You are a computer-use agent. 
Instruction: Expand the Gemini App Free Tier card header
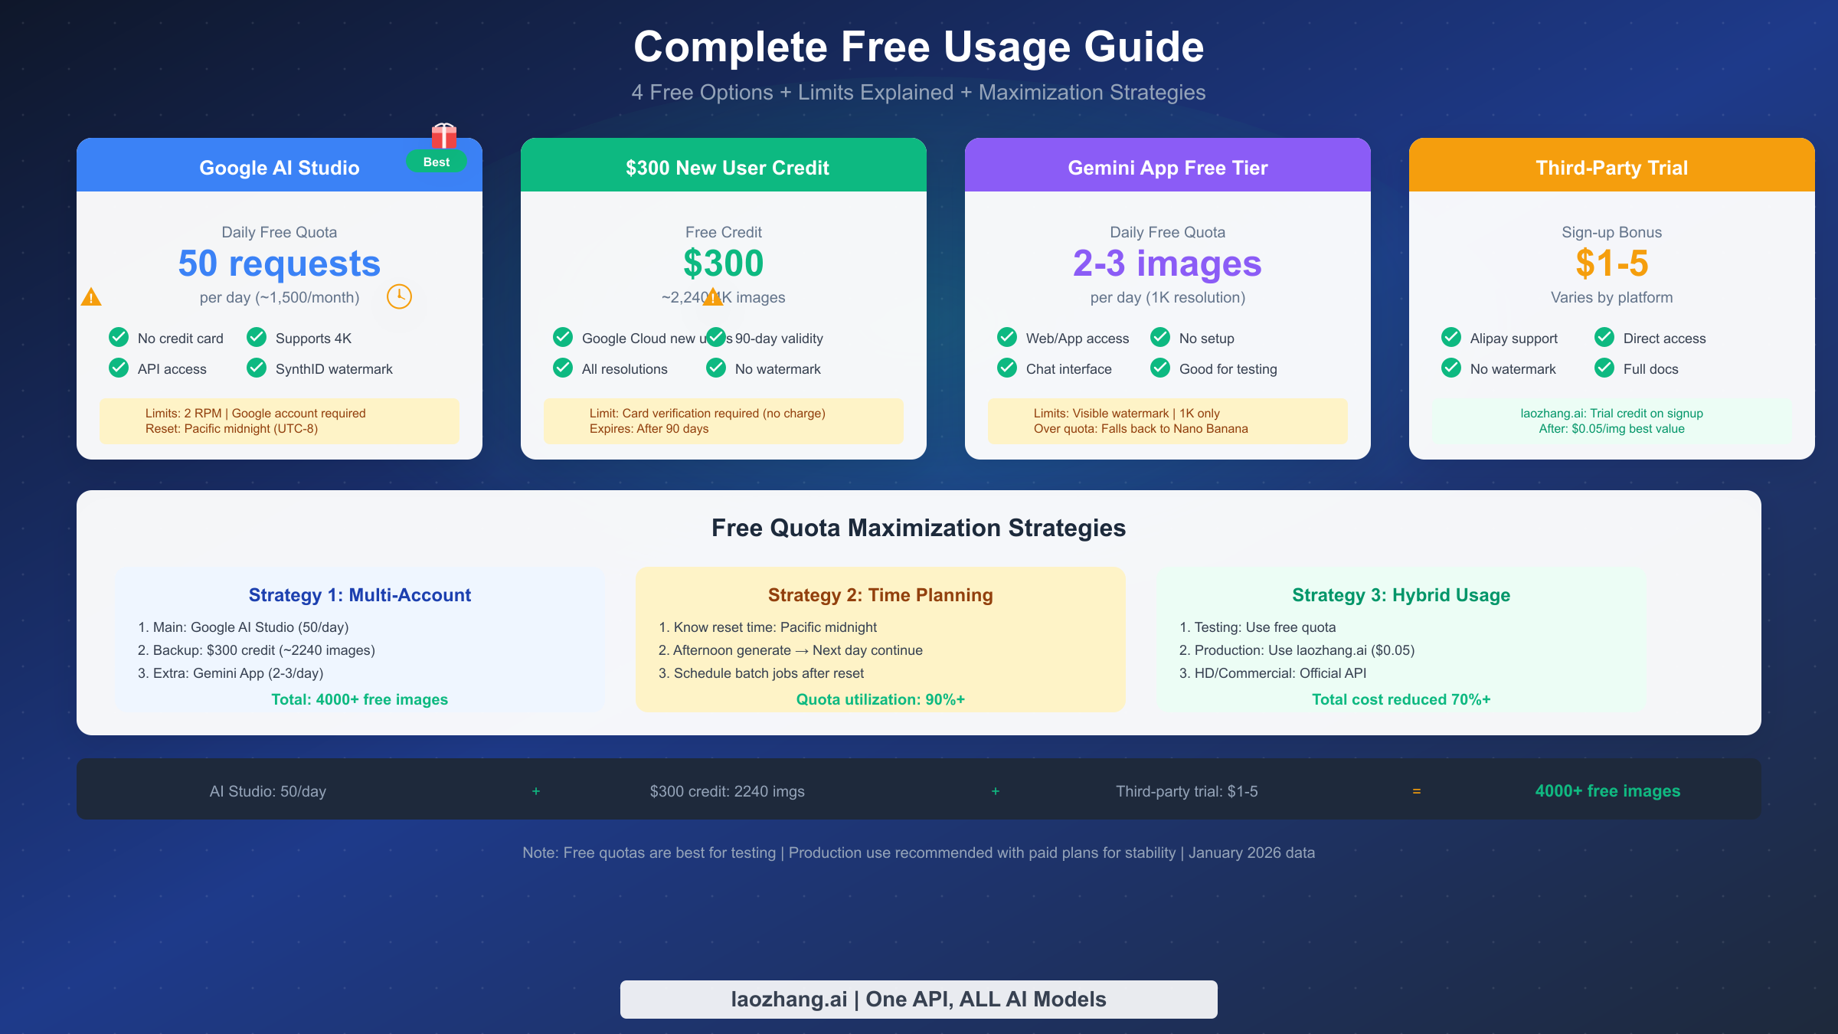pyautogui.click(x=1167, y=167)
